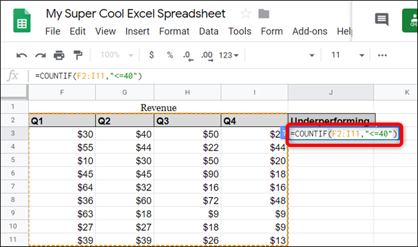
Task: Select the $48 cell in Q4
Action: click(254, 200)
